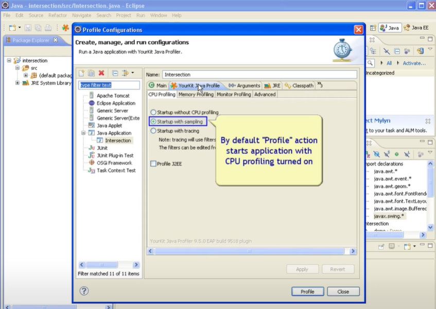436x309 pixels.
Task: Open the dialog help question mark icon
Action: click(84, 291)
